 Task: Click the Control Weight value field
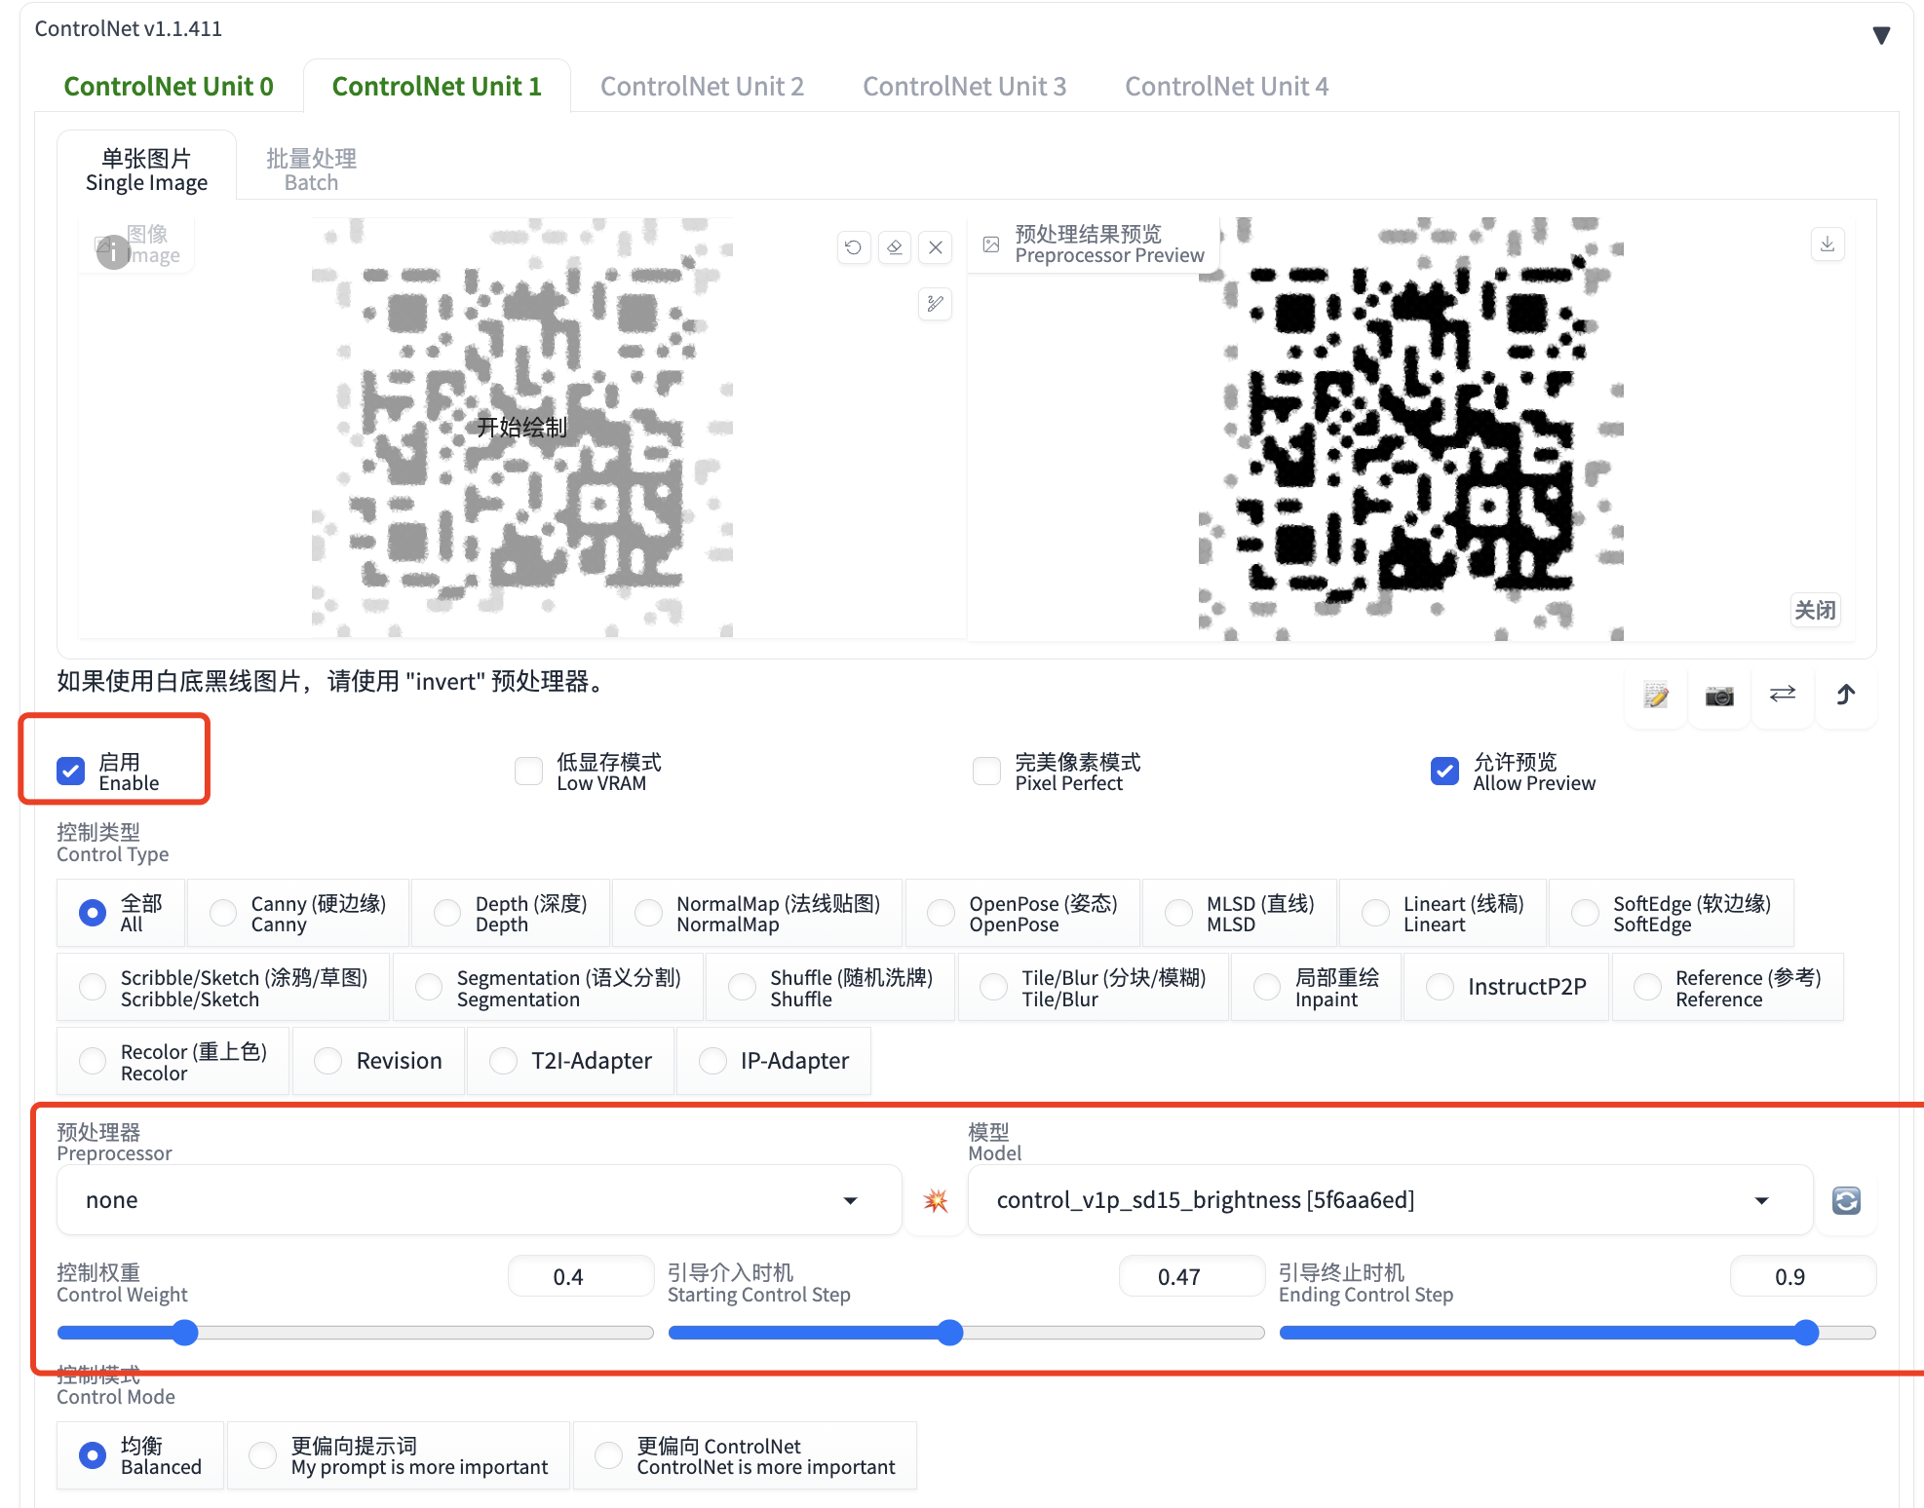pos(581,1276)
